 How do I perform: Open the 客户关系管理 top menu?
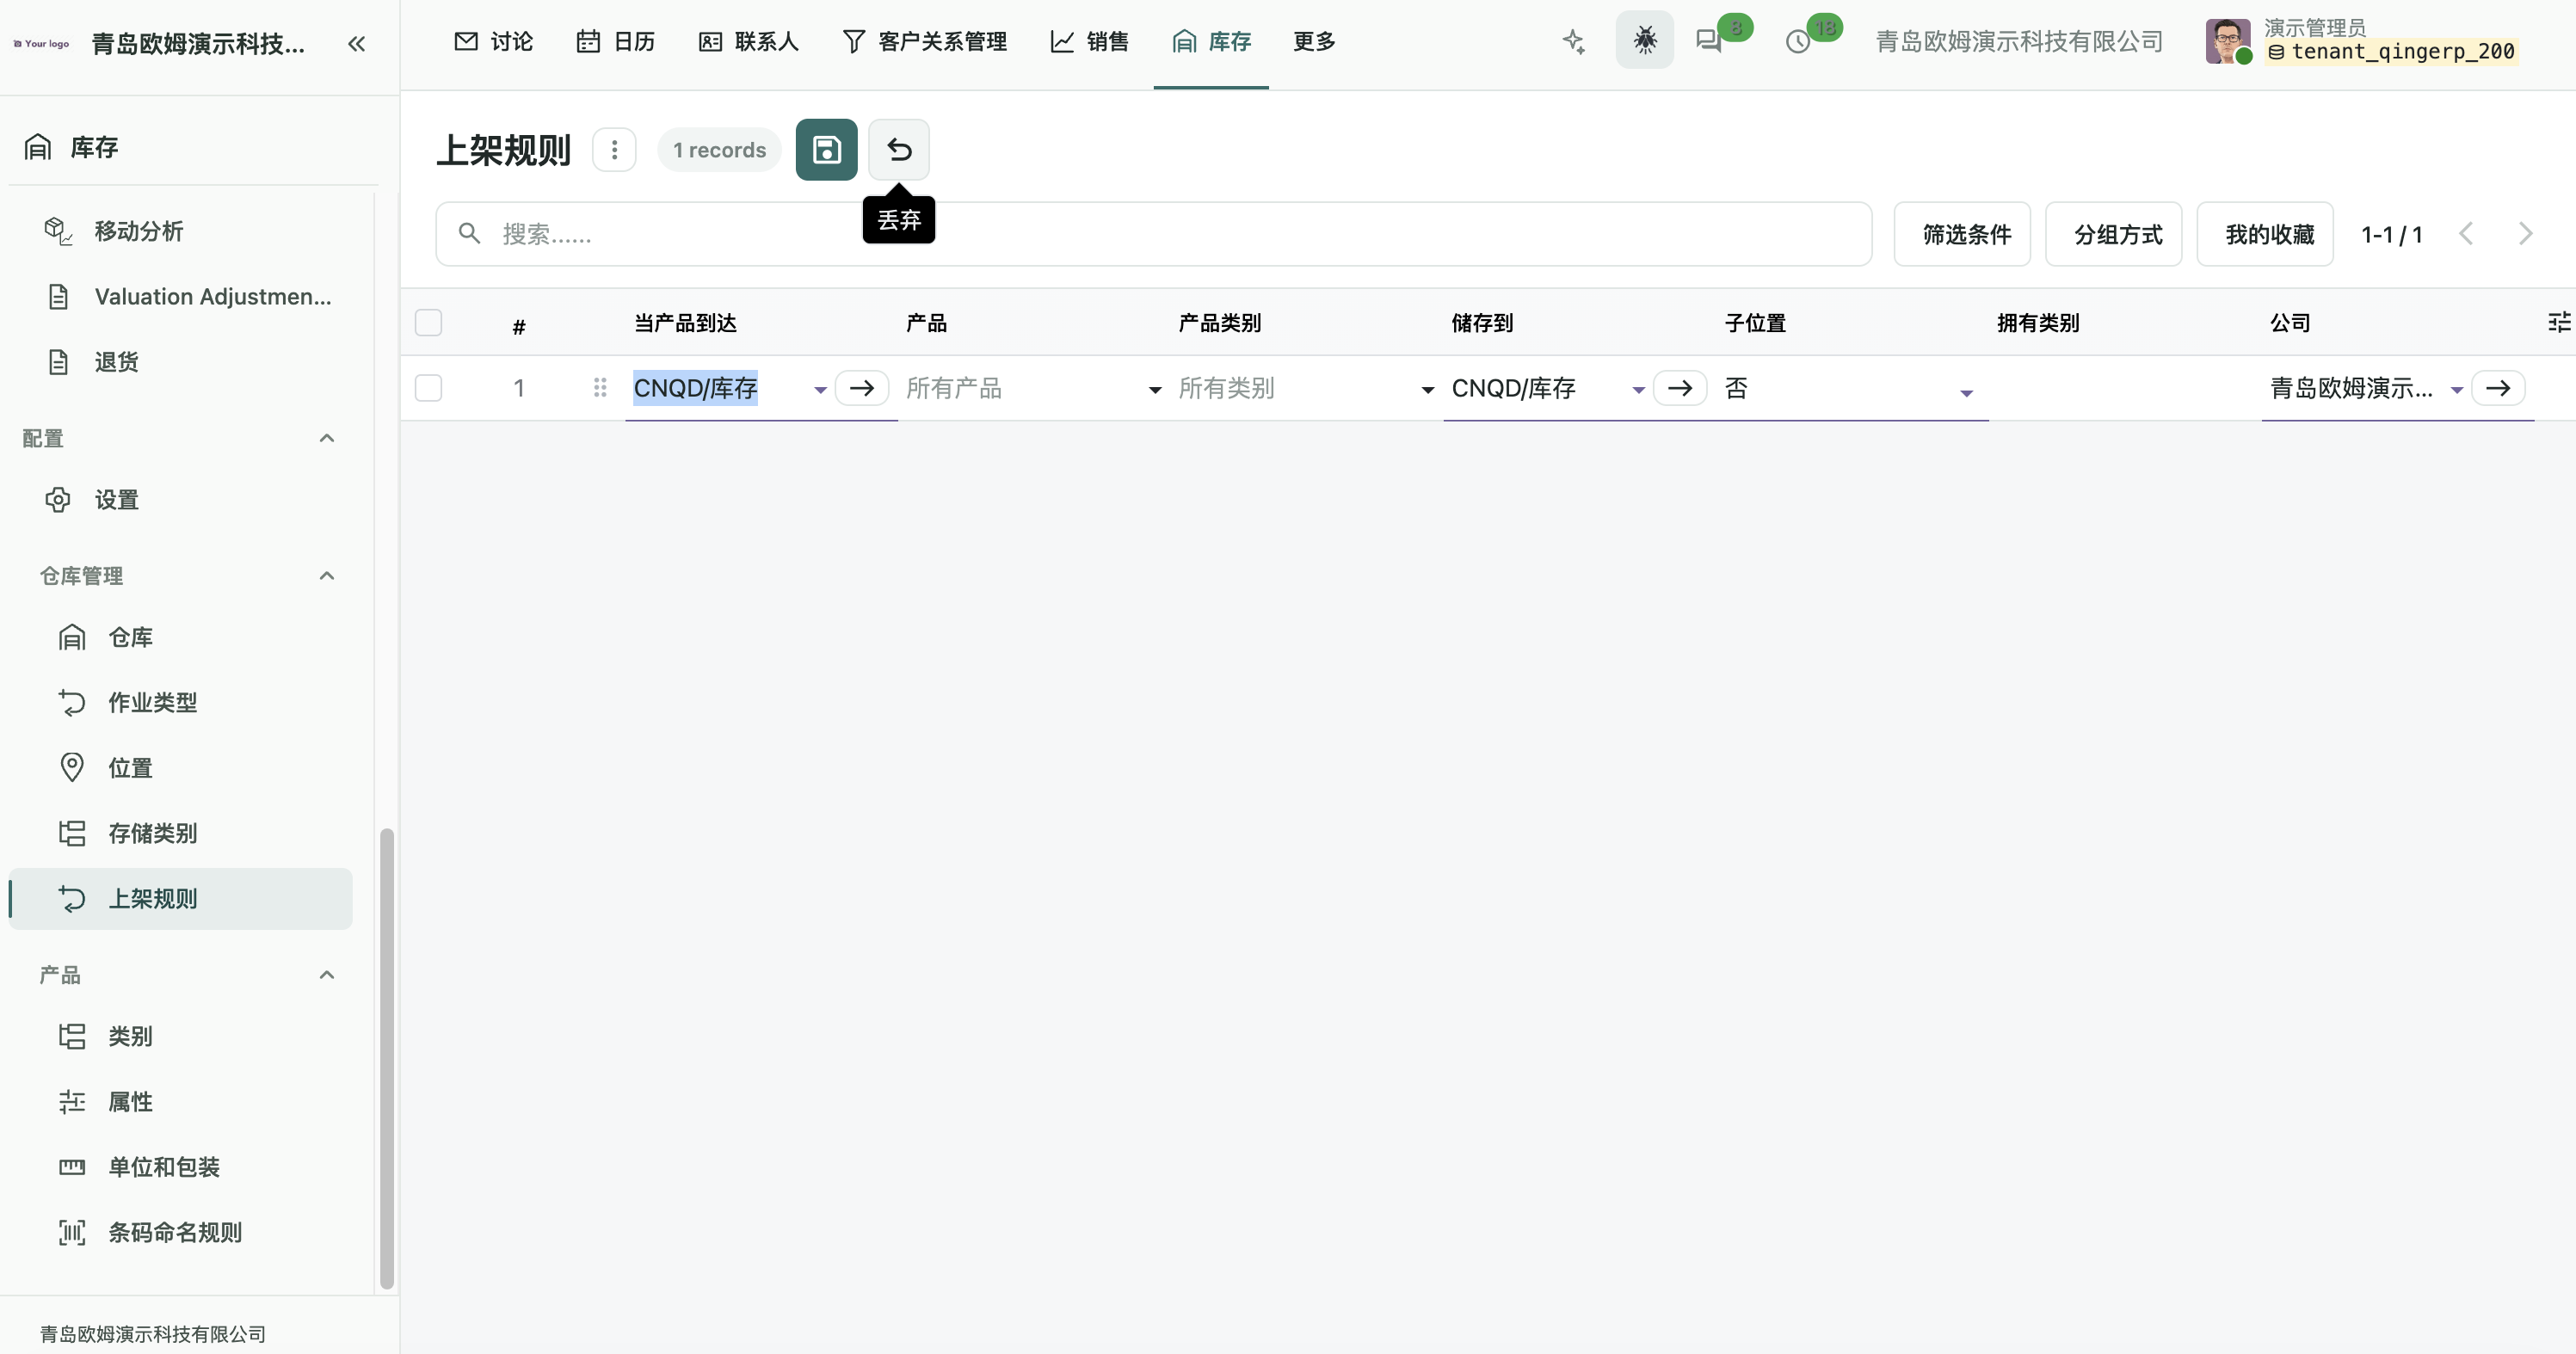(x=925, y=41)
